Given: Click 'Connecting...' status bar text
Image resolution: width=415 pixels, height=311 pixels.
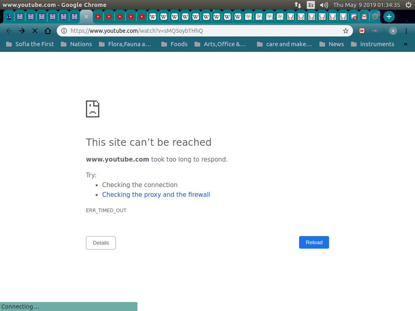Looking at the screenshot, I should (20, 307).
